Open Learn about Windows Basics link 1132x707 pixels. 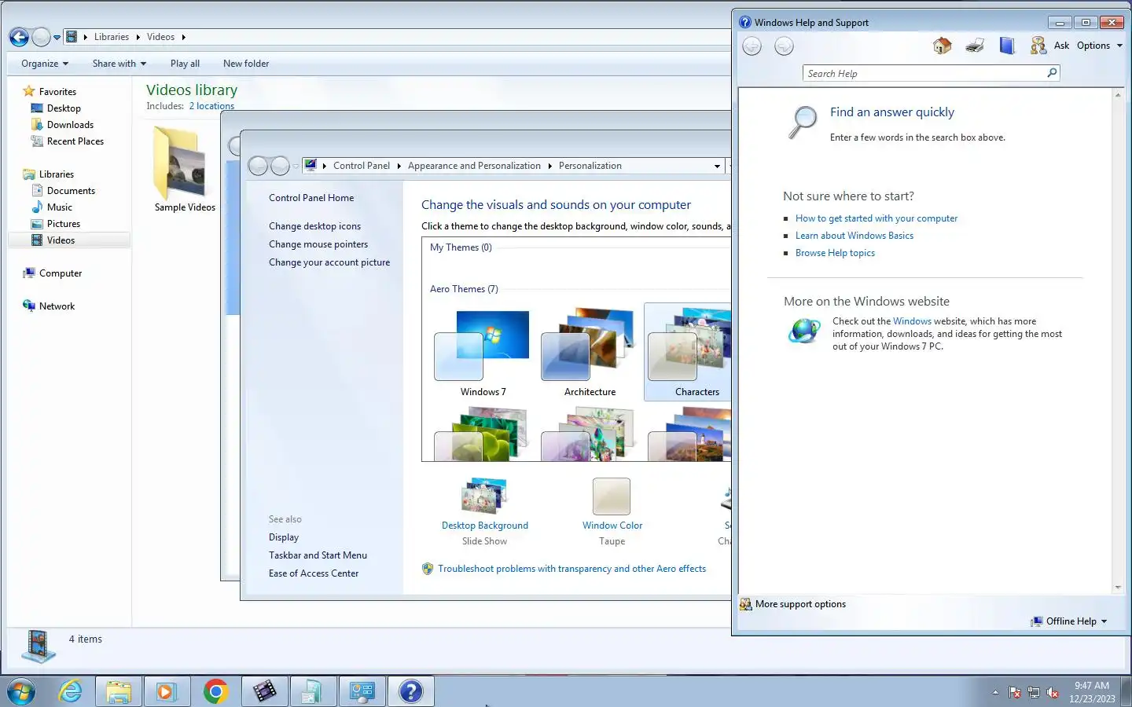point(855,236)
